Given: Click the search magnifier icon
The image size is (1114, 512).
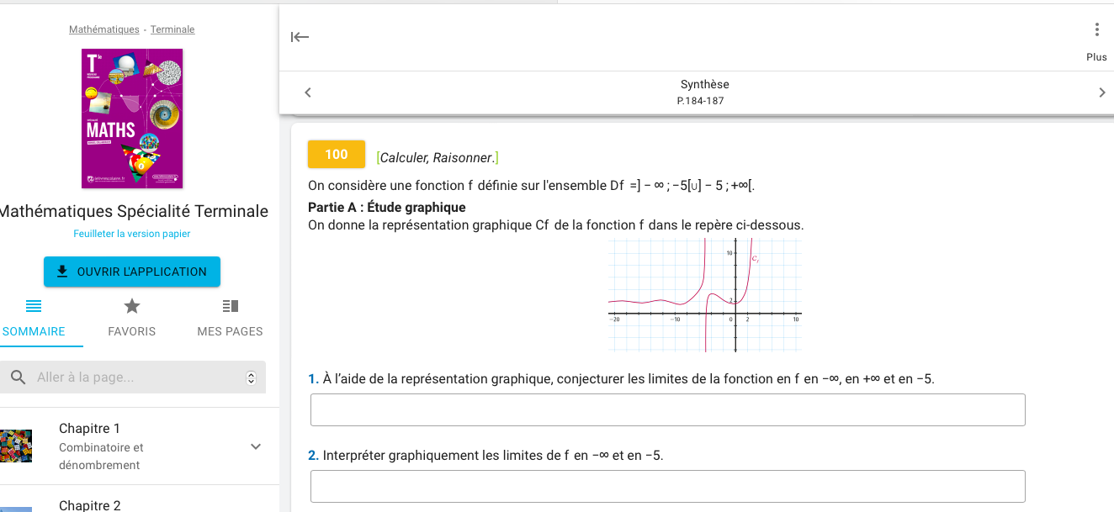Looking at the screenshot, I should pyautogui.click(x=18, y=377).
